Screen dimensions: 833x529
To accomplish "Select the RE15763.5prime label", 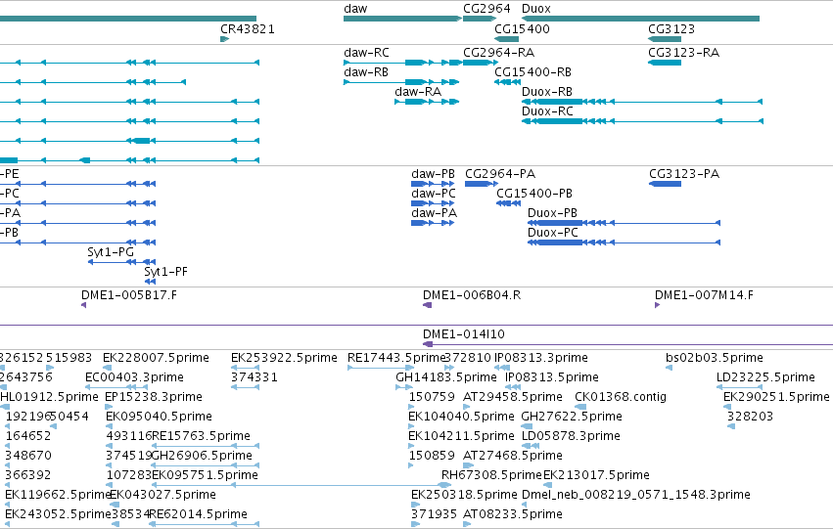I will [201, 436].
